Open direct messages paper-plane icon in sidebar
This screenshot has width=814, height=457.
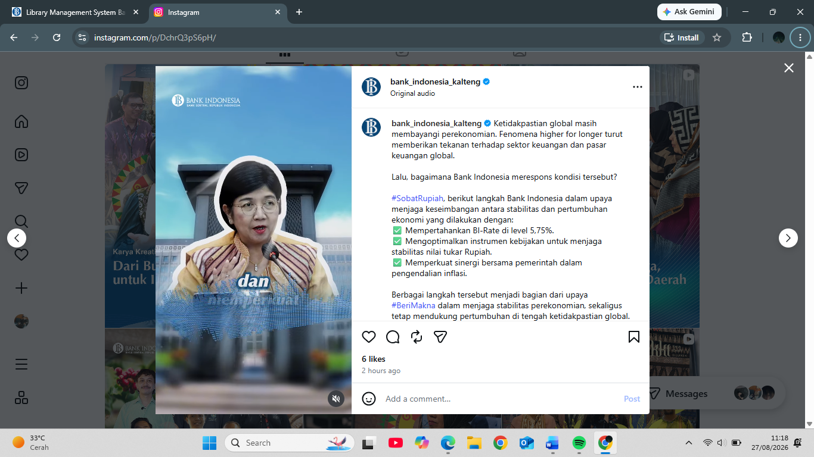(x=21, y=188)
